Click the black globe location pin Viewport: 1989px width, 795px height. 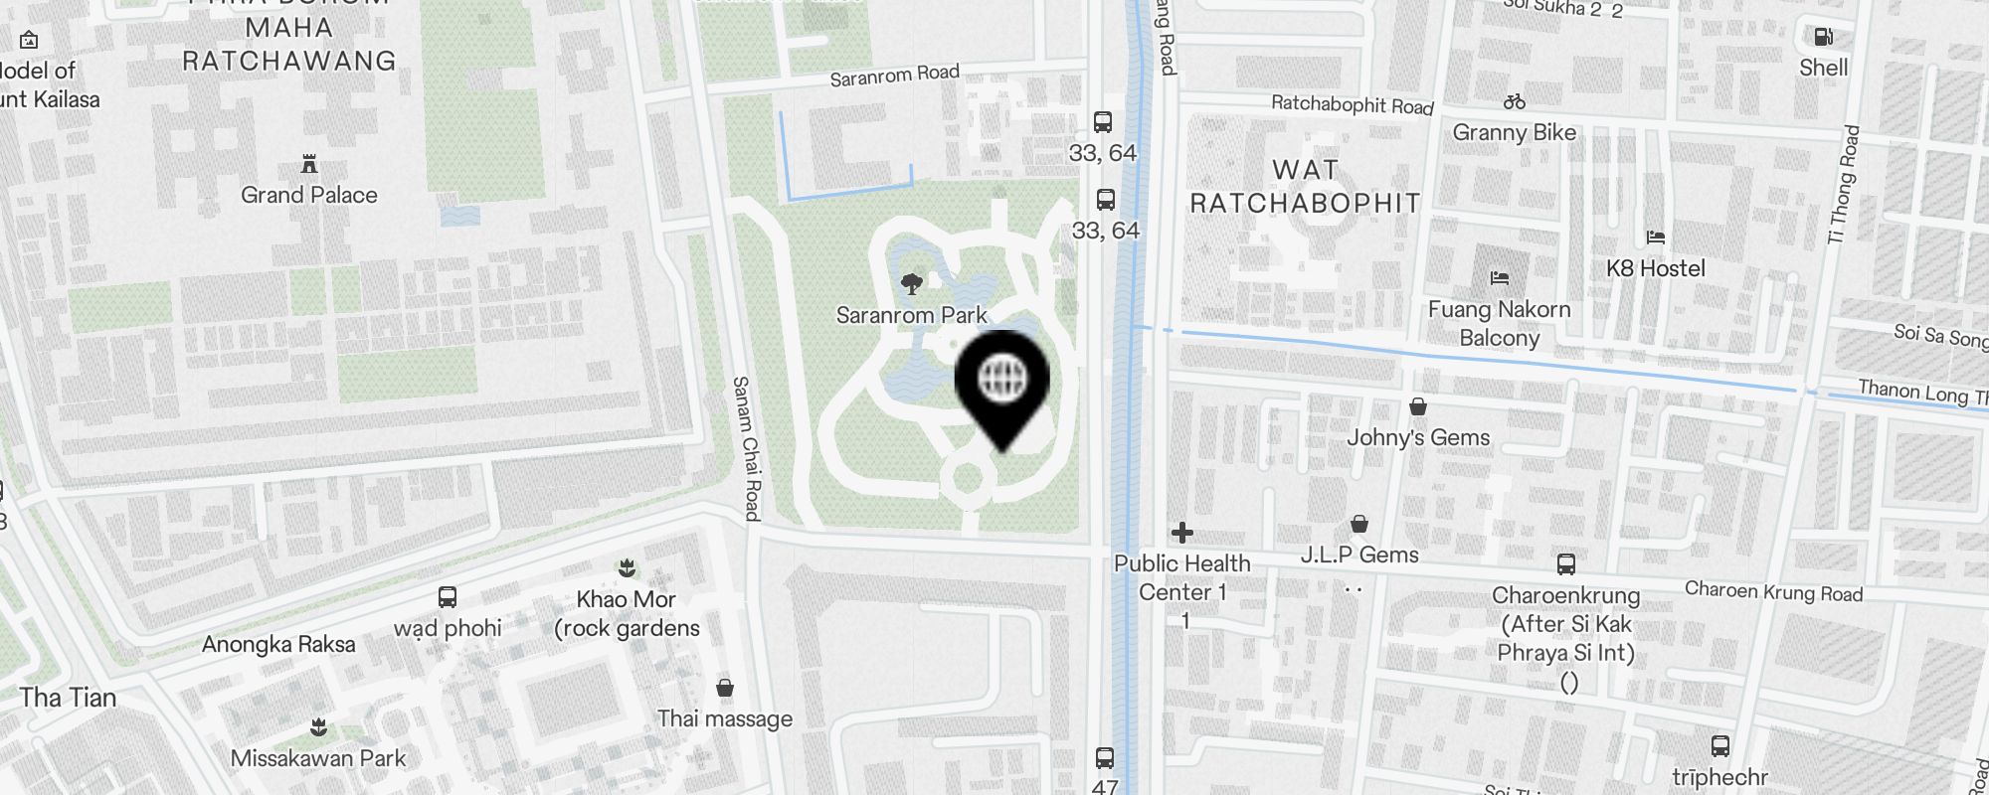tap(1002, 390)
